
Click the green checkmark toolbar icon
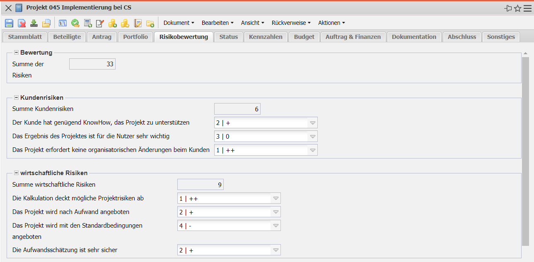tap(75, 23)
